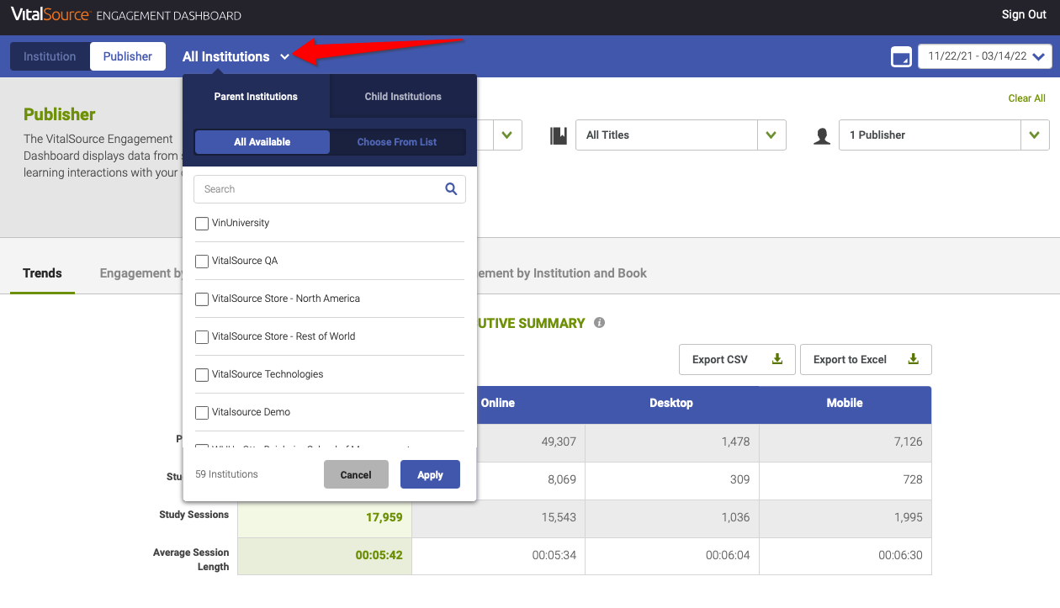Click the 49,307 Online cell

pos(559,442)
